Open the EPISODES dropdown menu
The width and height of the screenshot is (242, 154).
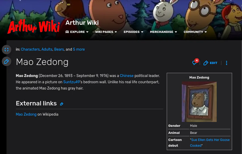coord(133,32)
